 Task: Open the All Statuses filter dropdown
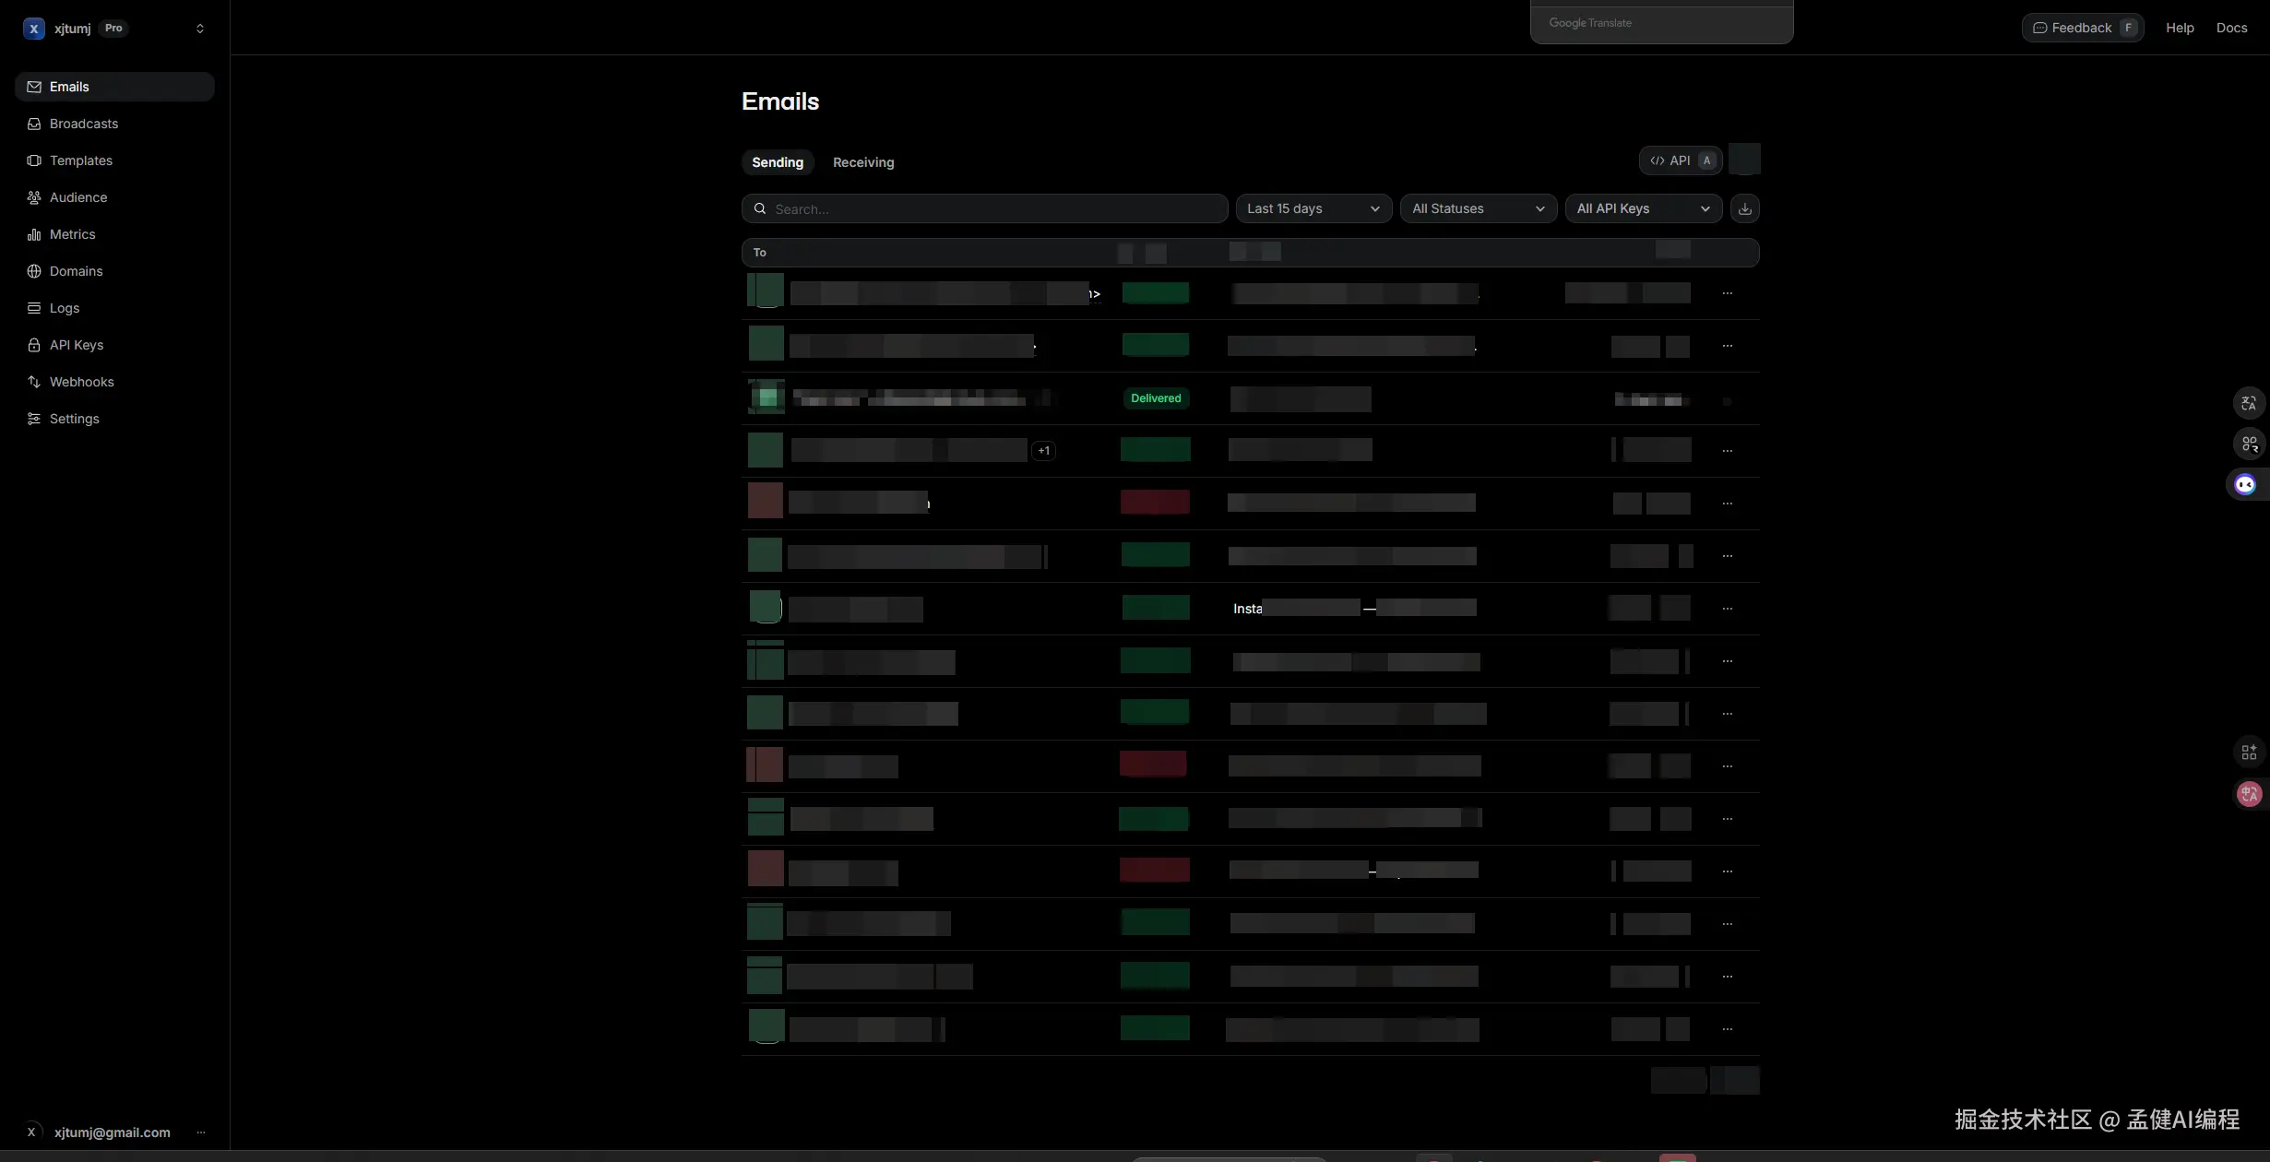tap(1478, 208)
